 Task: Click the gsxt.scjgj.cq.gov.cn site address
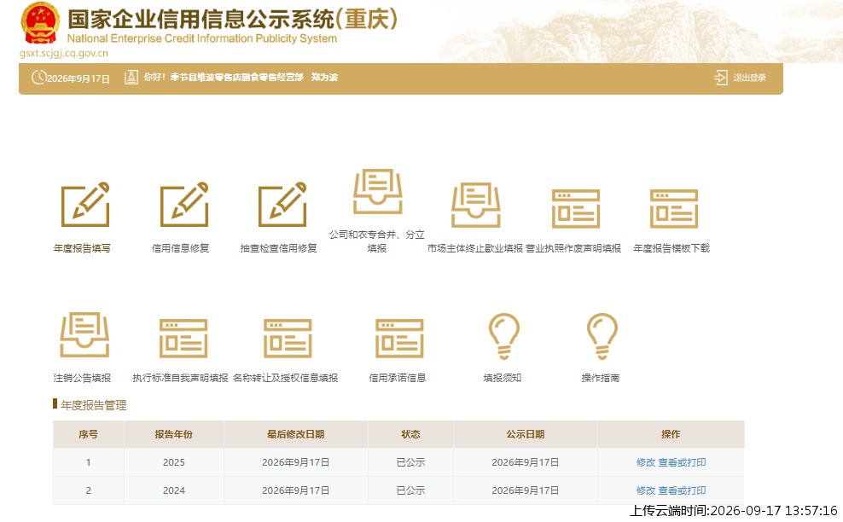coord(64,53)
